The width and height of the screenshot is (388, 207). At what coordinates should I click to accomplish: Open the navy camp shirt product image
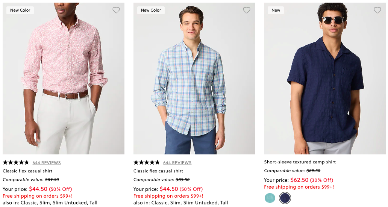coord(325,83)
